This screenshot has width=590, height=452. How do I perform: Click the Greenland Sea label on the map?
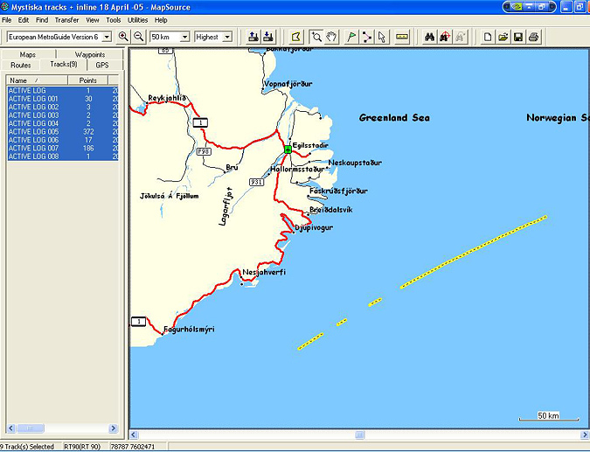[394, 118]
